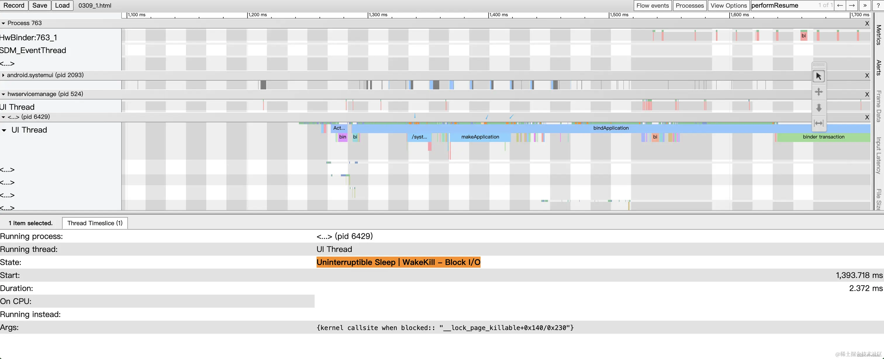Collapse the Process 763 group
The image size is (884, 359).
(4, 23)
